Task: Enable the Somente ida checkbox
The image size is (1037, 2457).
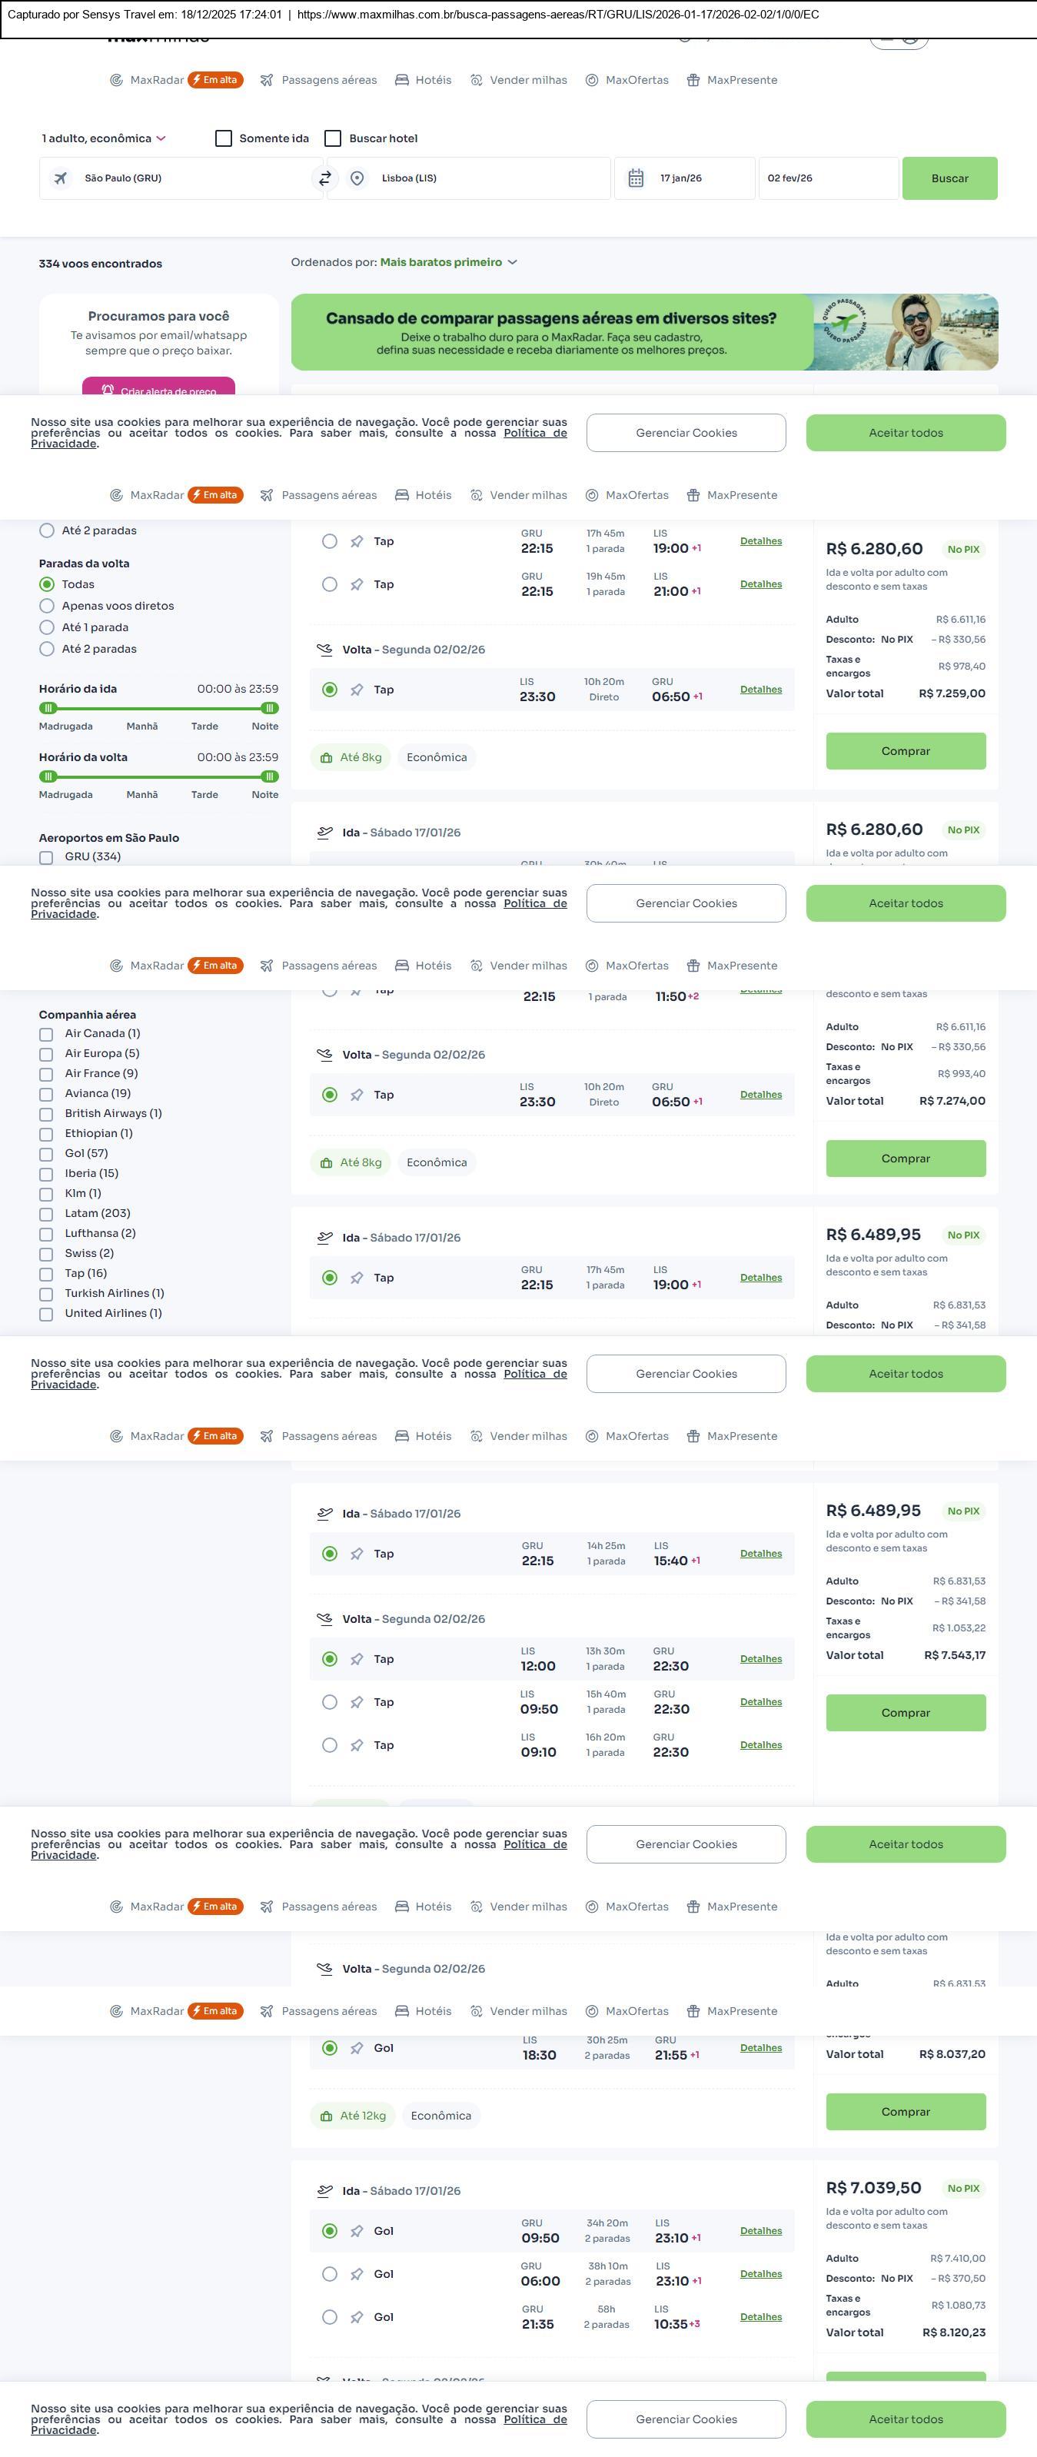Action: (x=224, y=138)
